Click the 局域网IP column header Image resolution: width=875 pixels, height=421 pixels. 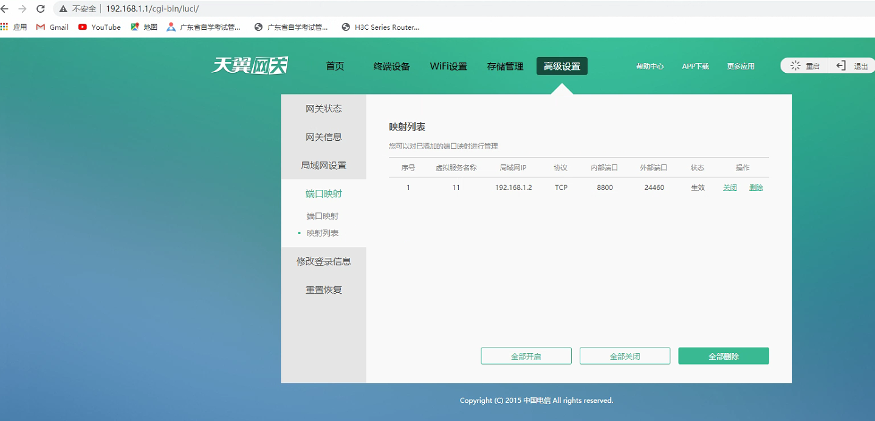click(x=513, y=167)
